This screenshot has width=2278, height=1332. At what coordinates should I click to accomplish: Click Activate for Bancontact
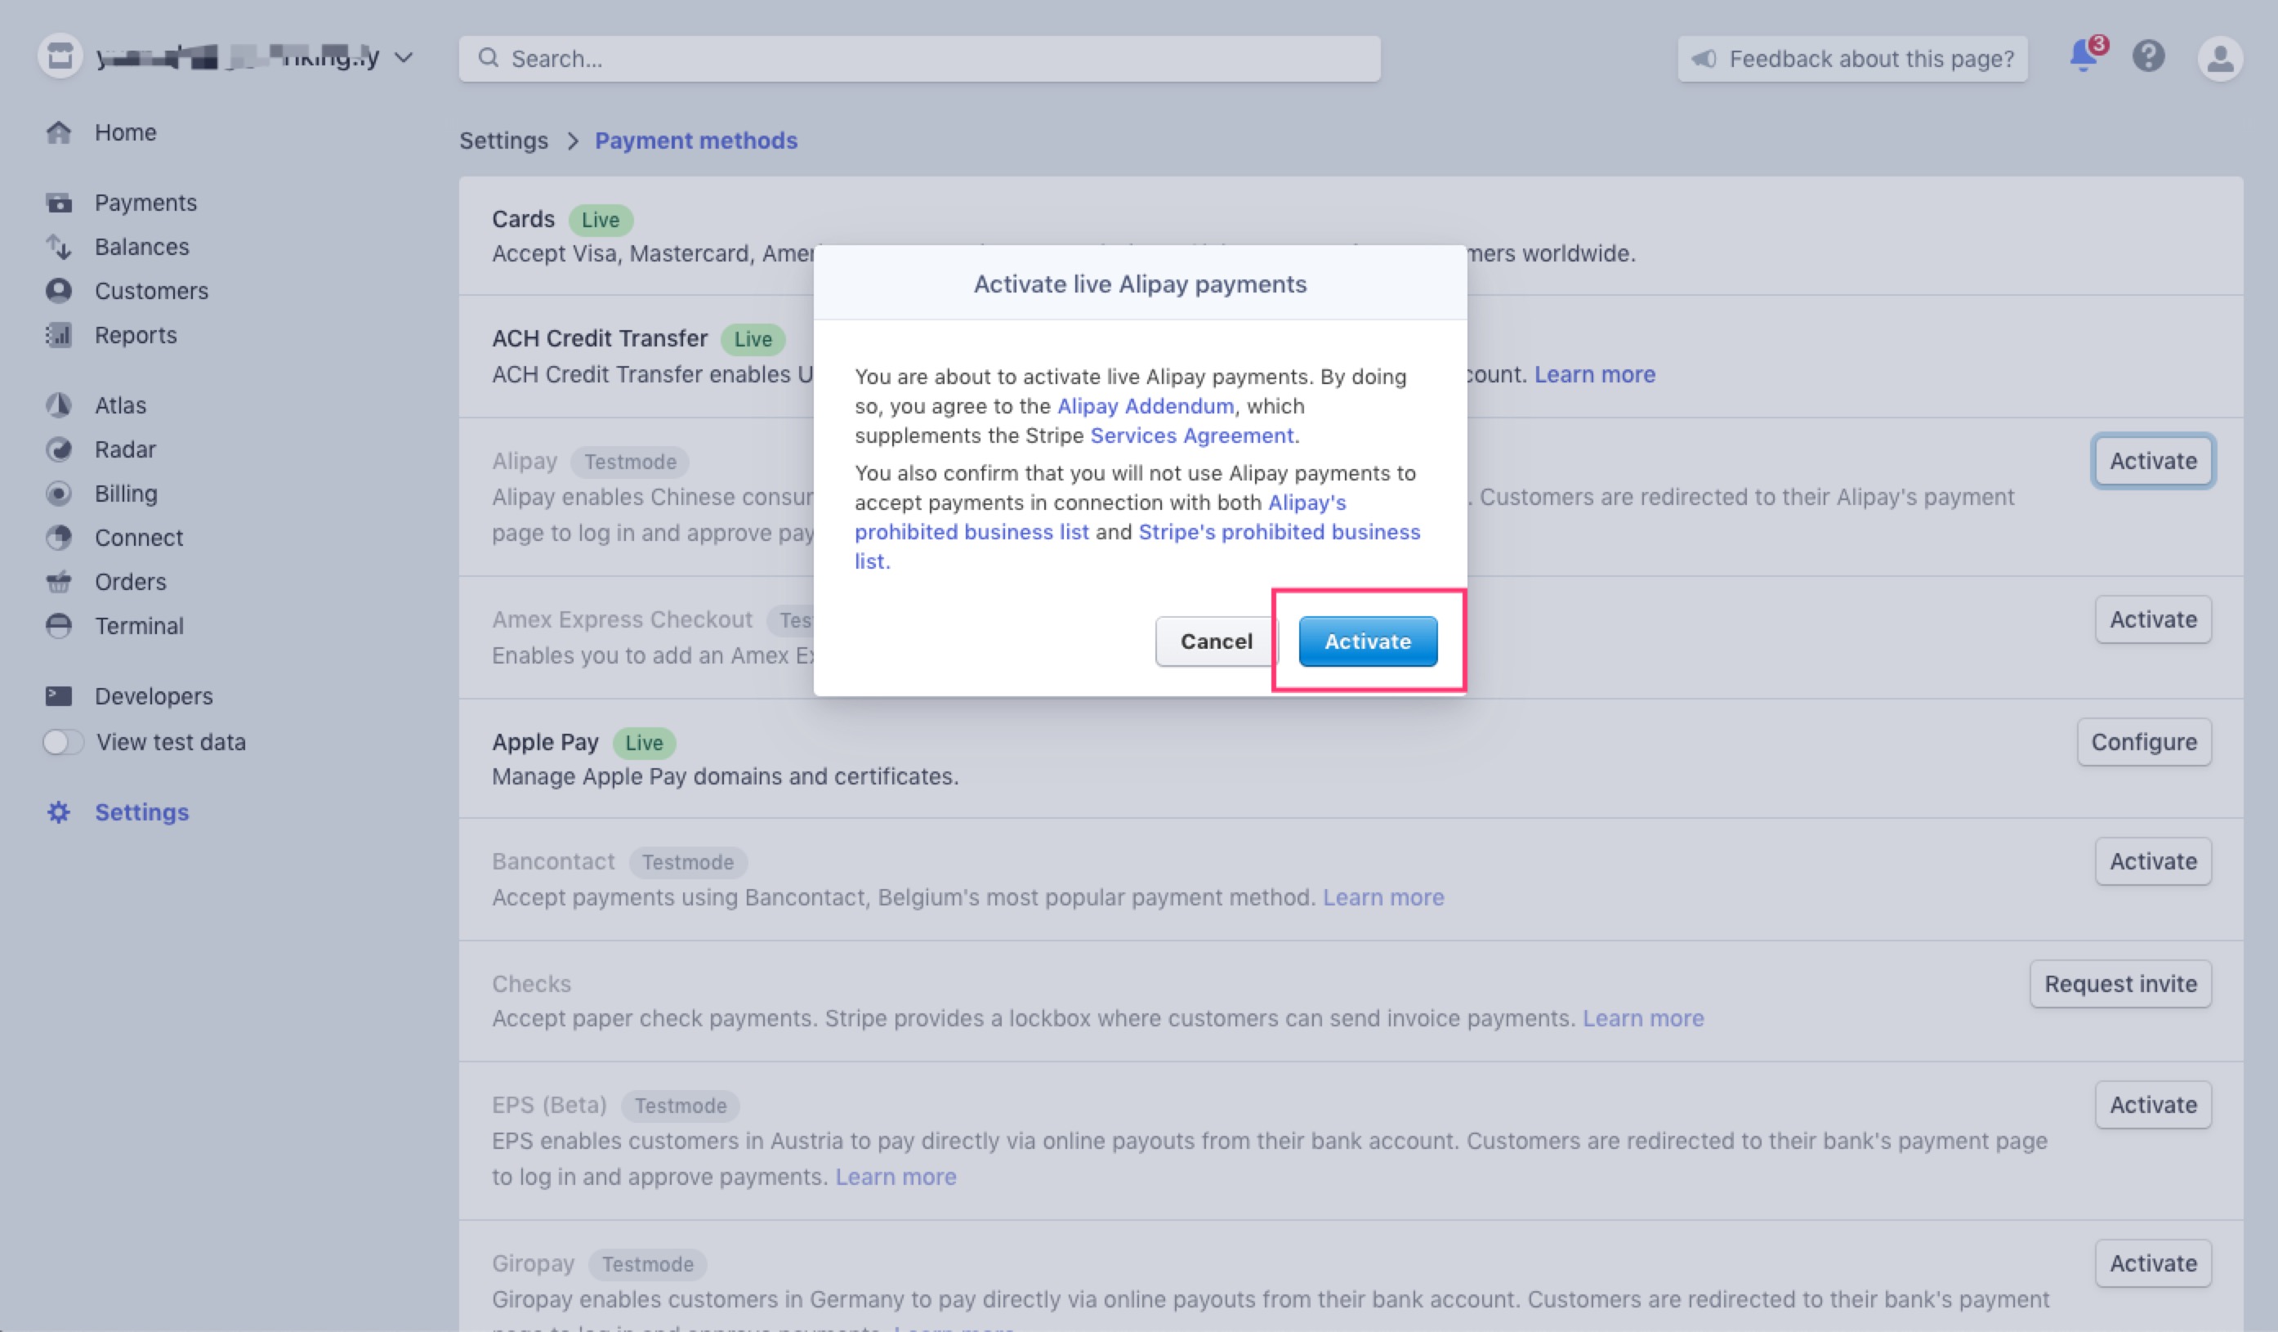pyautogui.click(x=2153, y=860)
